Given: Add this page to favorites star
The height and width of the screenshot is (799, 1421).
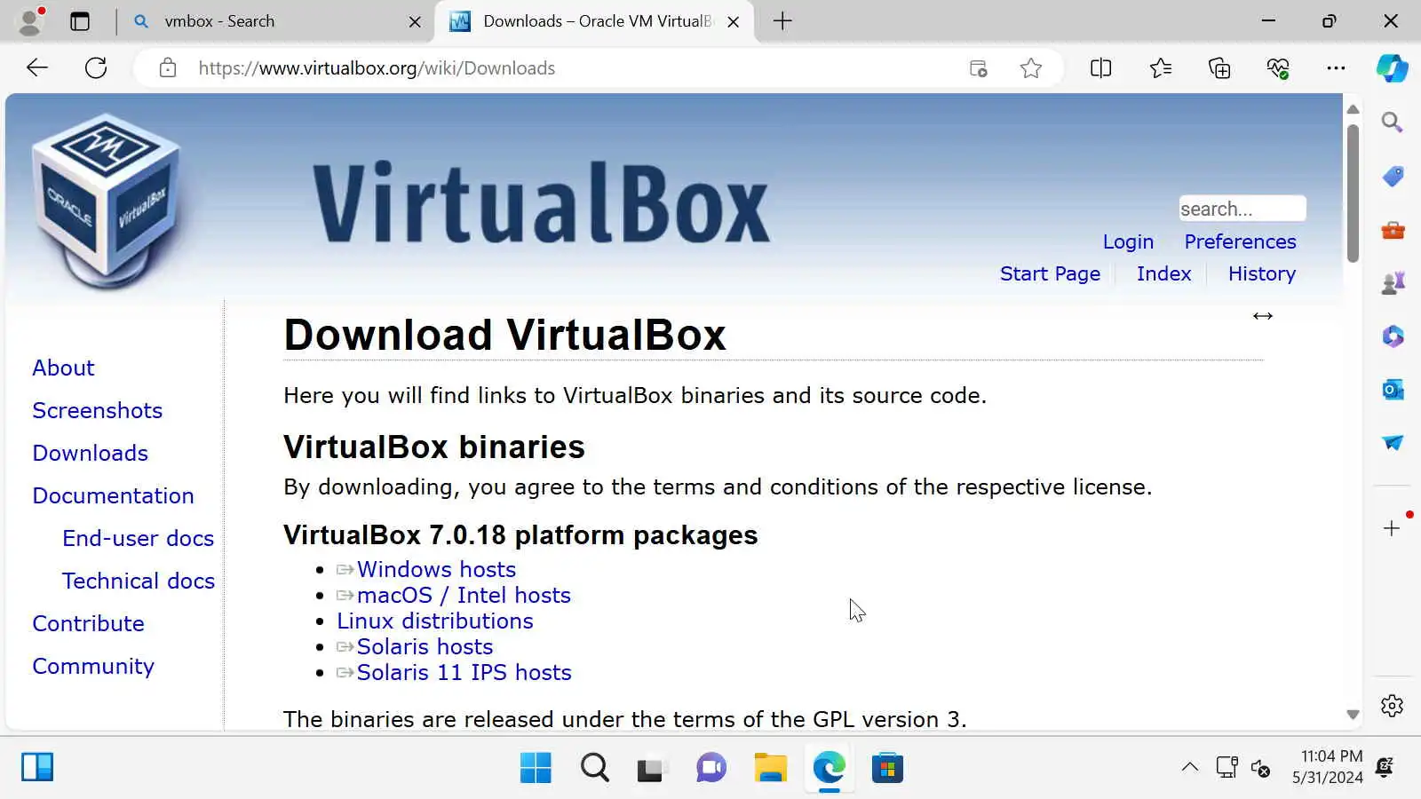Looking at the screenshot, I should tap(1031, 68).
